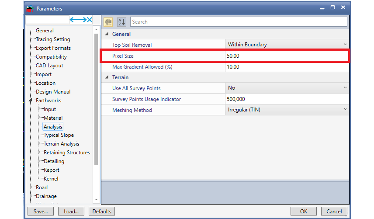Expand the Import tree node

(31, 74)
